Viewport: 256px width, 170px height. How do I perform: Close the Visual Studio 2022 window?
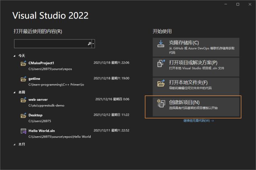[250, 4]
